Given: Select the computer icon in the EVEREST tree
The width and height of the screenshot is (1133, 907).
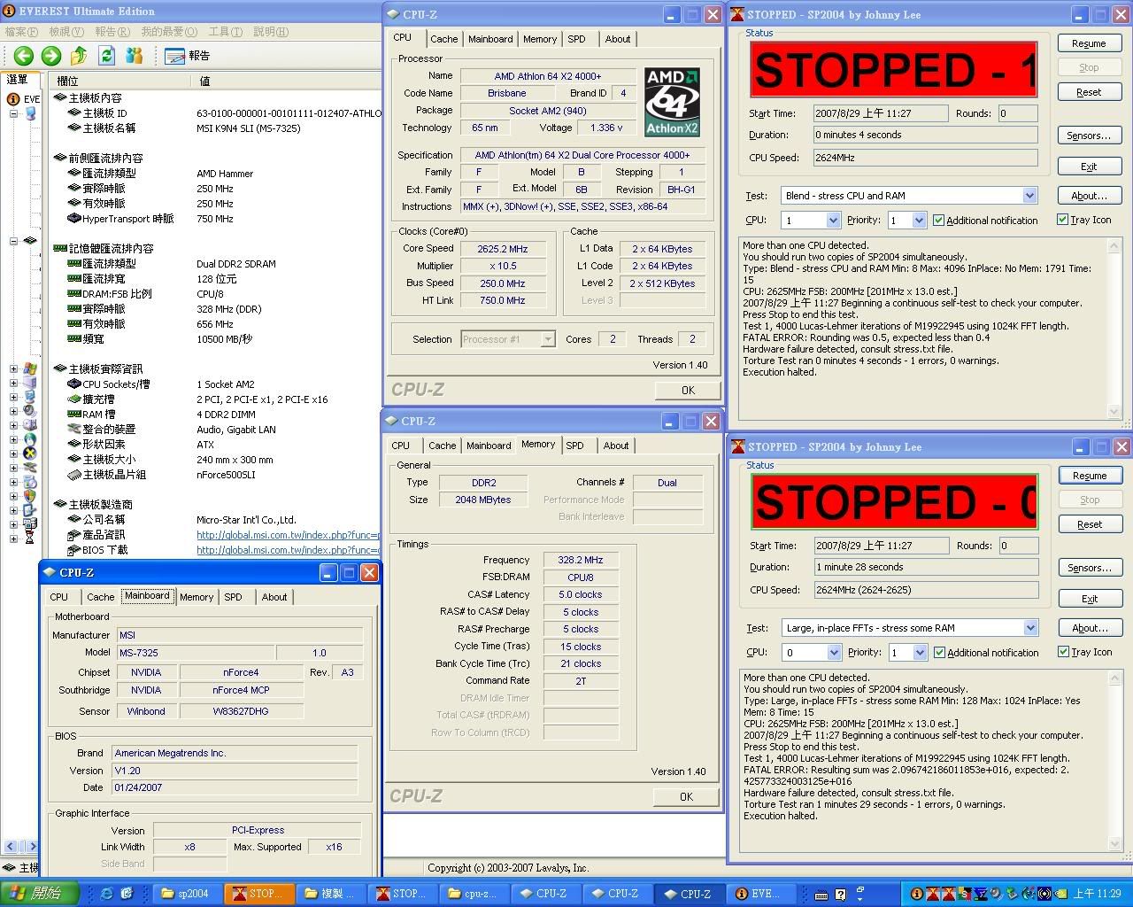Looking at the screenshot, I should click(x=31, y=113).
